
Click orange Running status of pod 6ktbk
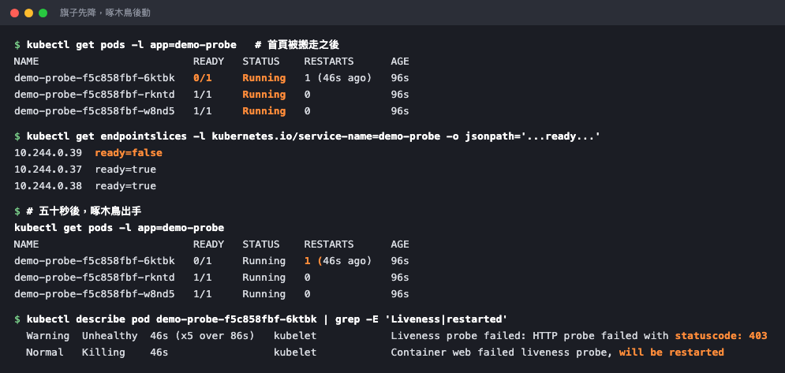(264, 78)
